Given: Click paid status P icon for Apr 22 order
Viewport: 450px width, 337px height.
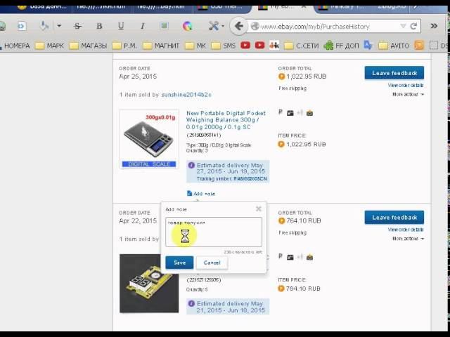Looking at the screenshot, I should pyautogui.click(x=281, y=256).
